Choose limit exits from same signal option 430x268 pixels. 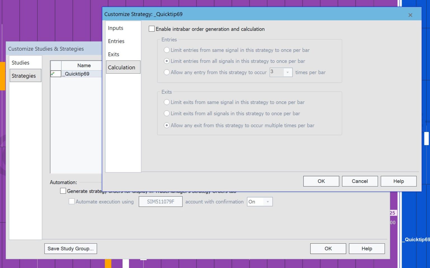click(x=167, y=102)
